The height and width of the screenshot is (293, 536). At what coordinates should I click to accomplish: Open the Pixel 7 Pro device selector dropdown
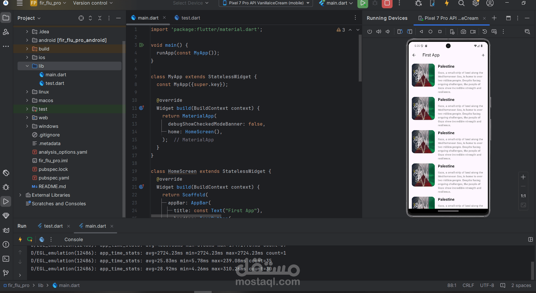(265, 3)
